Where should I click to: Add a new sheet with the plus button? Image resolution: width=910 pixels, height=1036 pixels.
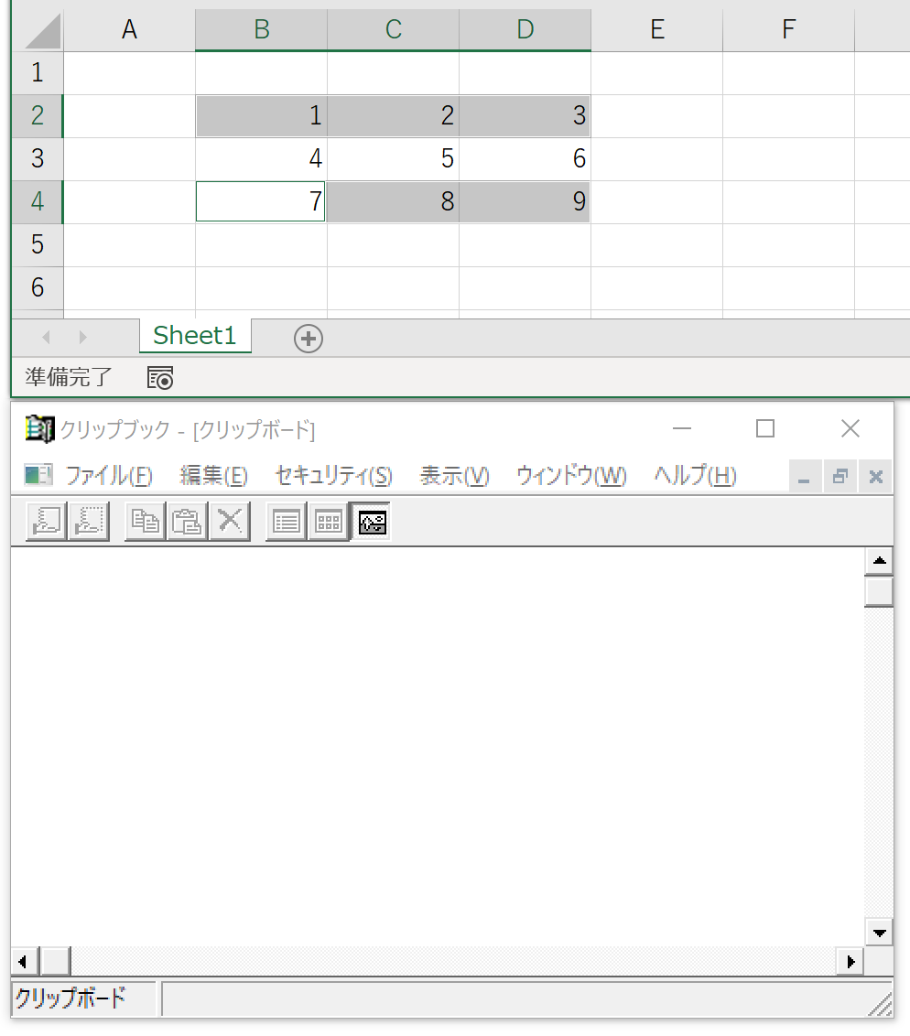tap(308, 339)
